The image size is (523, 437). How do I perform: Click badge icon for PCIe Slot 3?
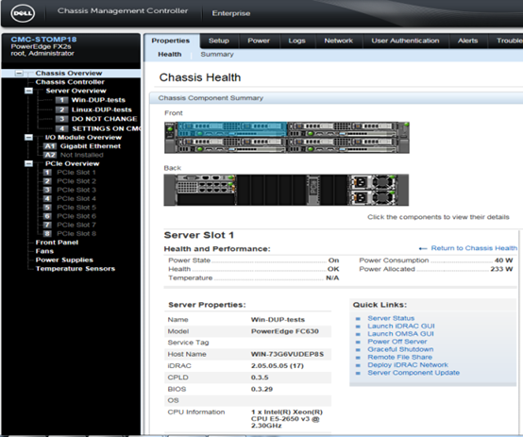point(47,190)
